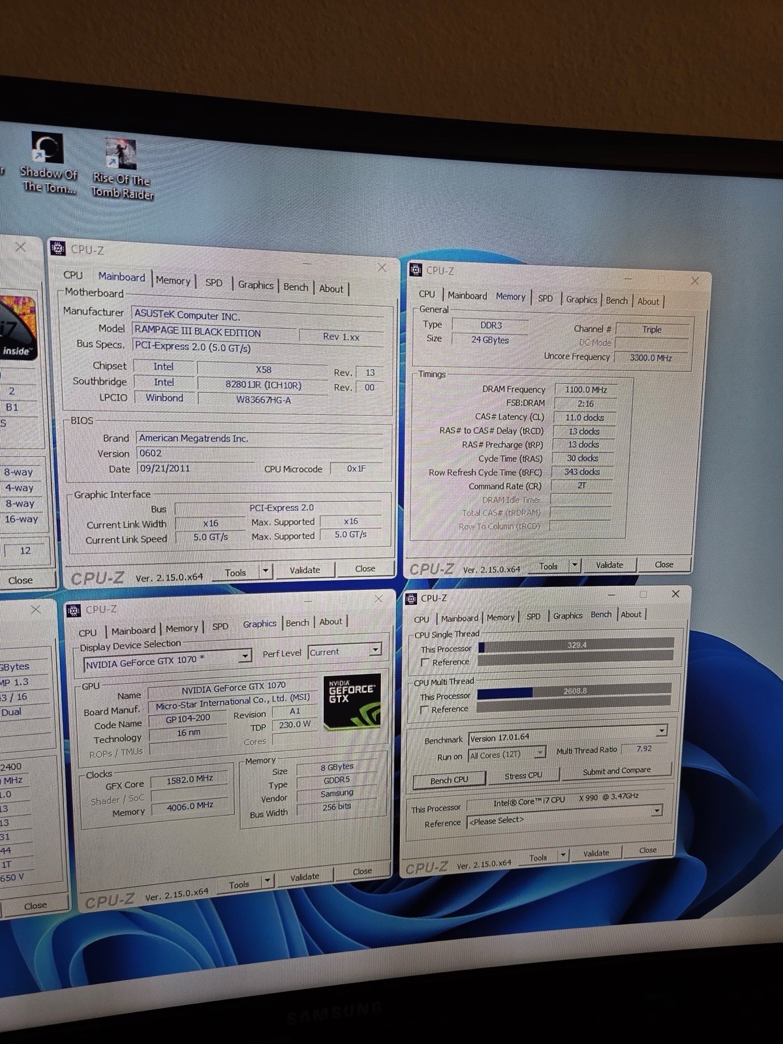Click Close button in Memory window
783x1044 pixels.
point(664,564)
